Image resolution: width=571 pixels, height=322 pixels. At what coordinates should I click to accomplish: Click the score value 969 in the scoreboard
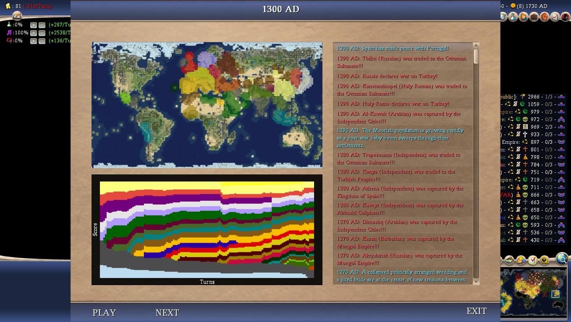(x=535, y=127)
